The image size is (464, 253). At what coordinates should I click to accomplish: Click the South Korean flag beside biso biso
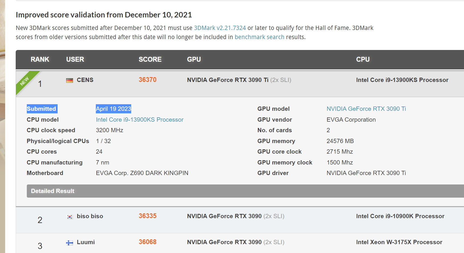pos(70,216)
